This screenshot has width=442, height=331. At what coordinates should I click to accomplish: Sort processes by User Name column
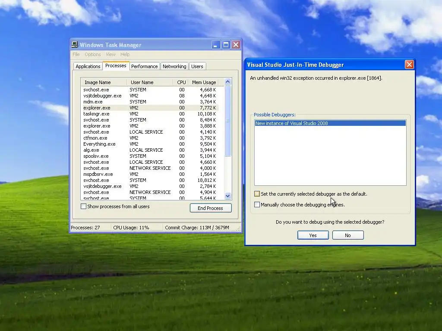click(x=150, y=82)
